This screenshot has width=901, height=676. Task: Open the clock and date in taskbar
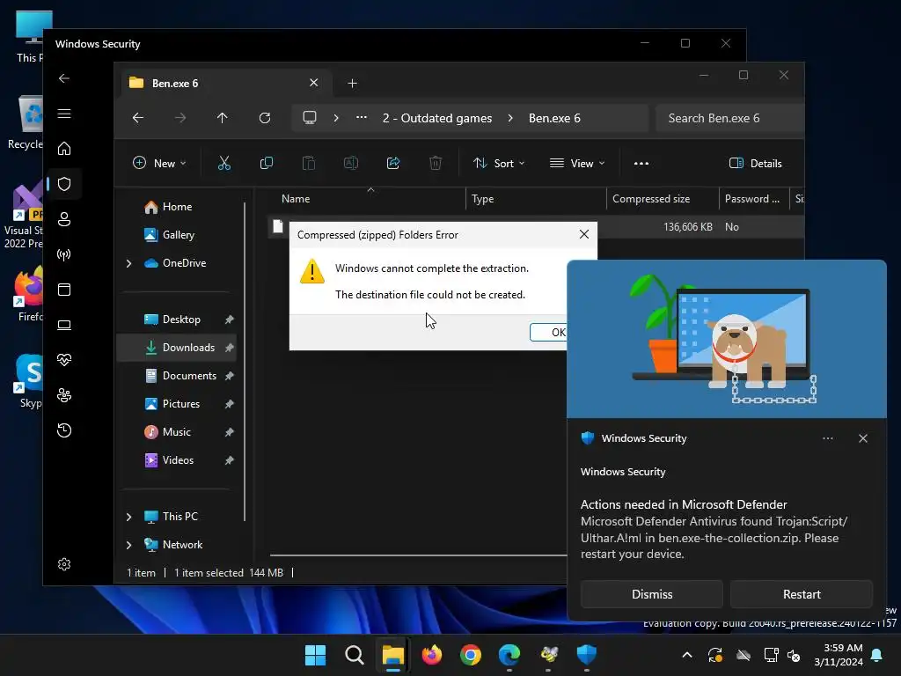click(x=839, y=655)
